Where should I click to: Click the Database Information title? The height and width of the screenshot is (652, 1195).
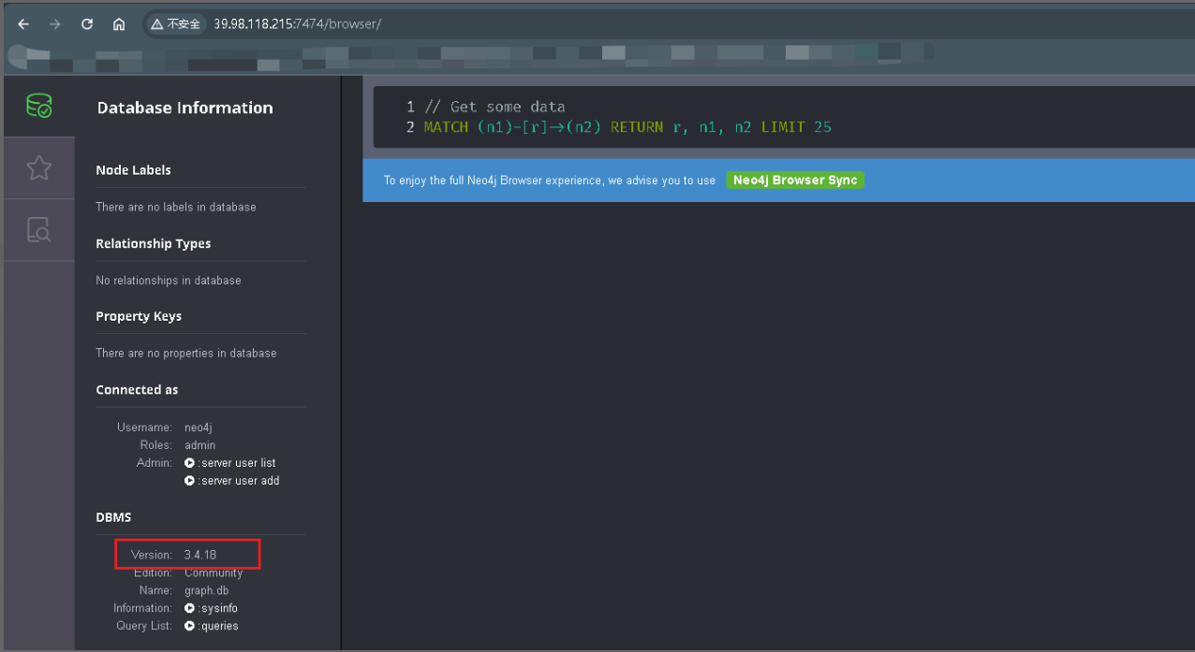185,108
